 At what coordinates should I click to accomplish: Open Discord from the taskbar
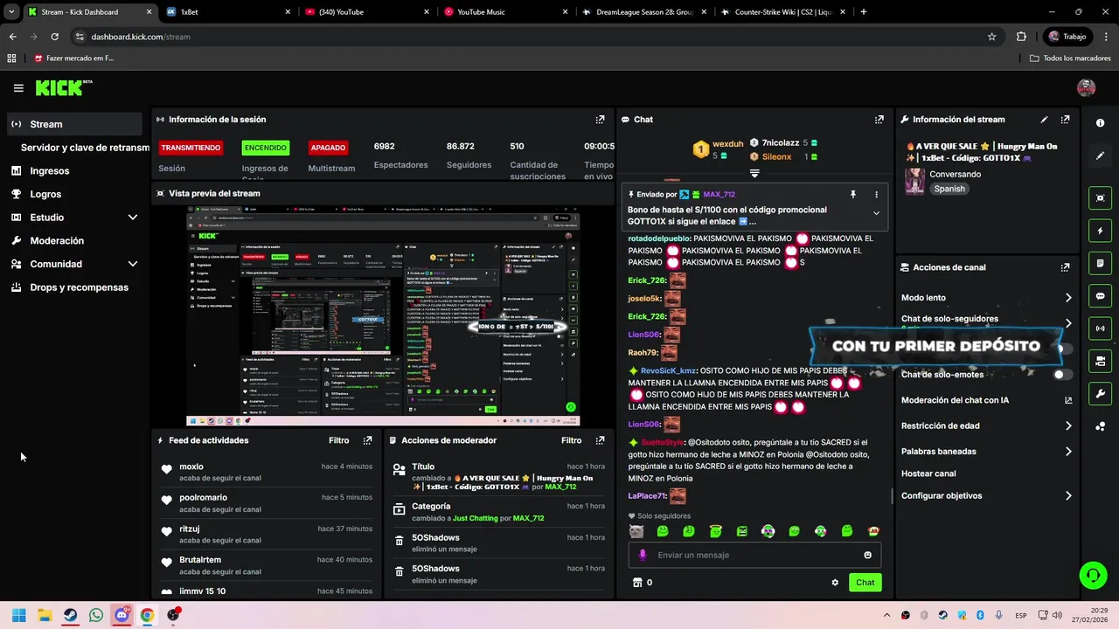click(122, 615)
